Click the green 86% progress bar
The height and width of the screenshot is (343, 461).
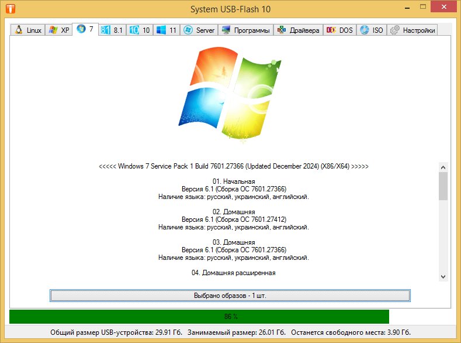[x=199, y=317]
